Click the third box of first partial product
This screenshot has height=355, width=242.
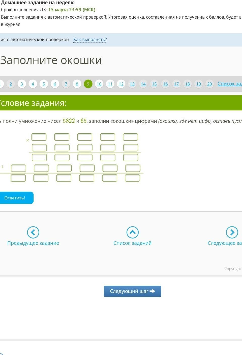point(85,158)
